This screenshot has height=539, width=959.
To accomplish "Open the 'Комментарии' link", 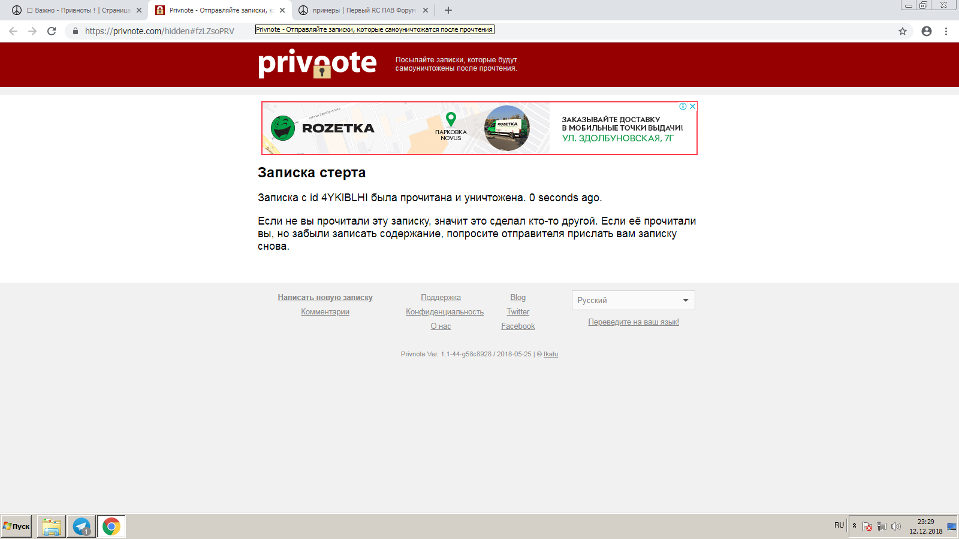I will (325, 312).
